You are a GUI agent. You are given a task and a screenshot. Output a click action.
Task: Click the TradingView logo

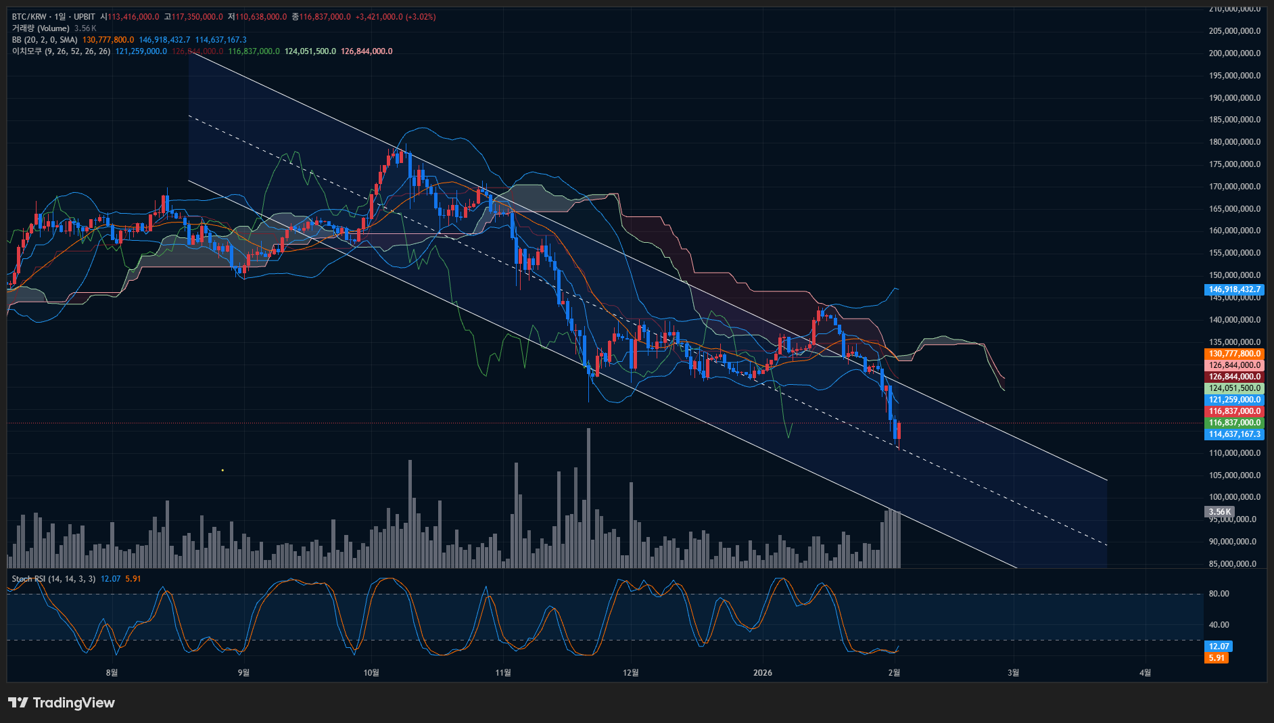[62, 703]
